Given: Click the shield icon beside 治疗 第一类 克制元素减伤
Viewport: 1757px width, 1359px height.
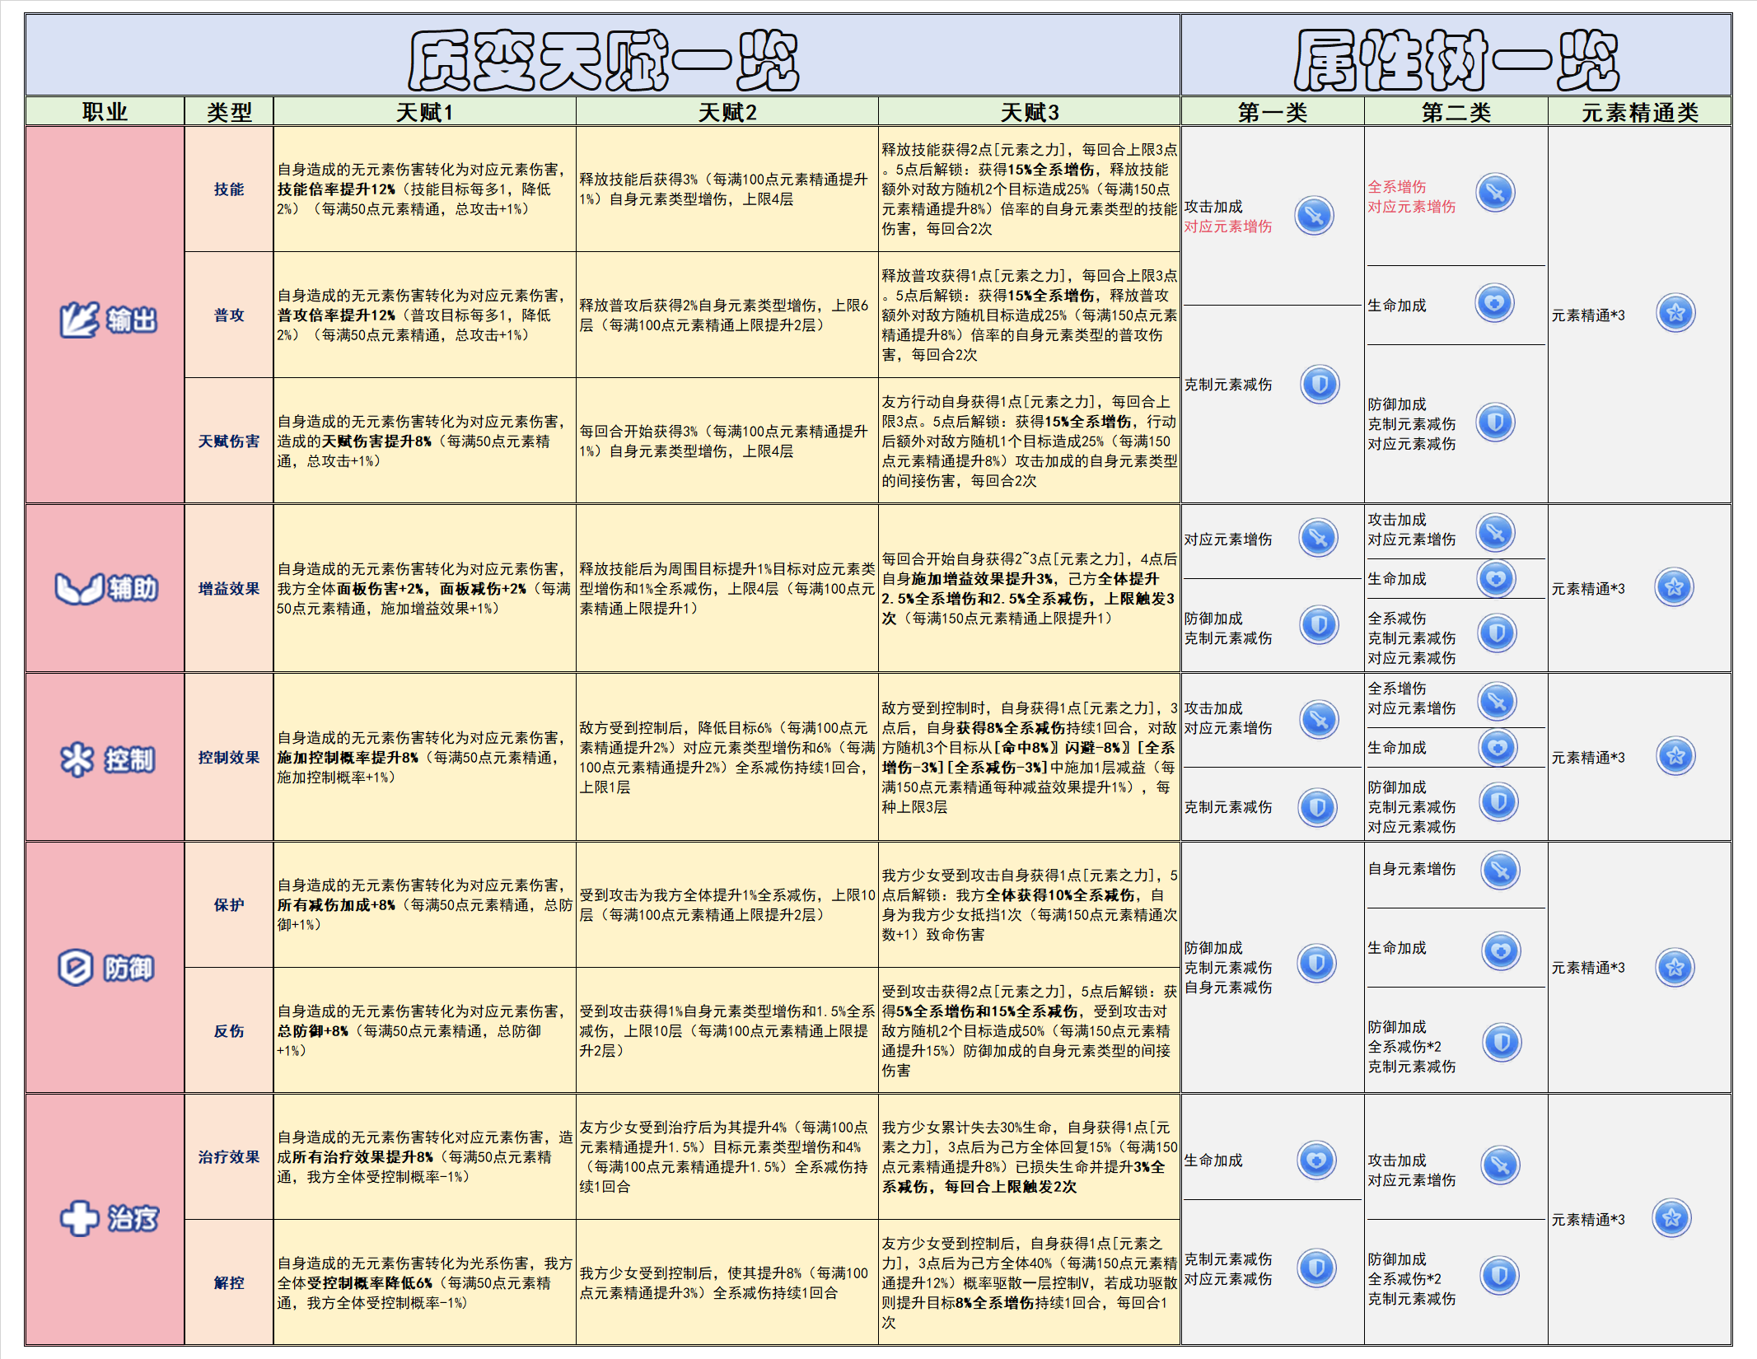Looking at the screenshot, I should pyautogui.click(x=1317, y=1268).
